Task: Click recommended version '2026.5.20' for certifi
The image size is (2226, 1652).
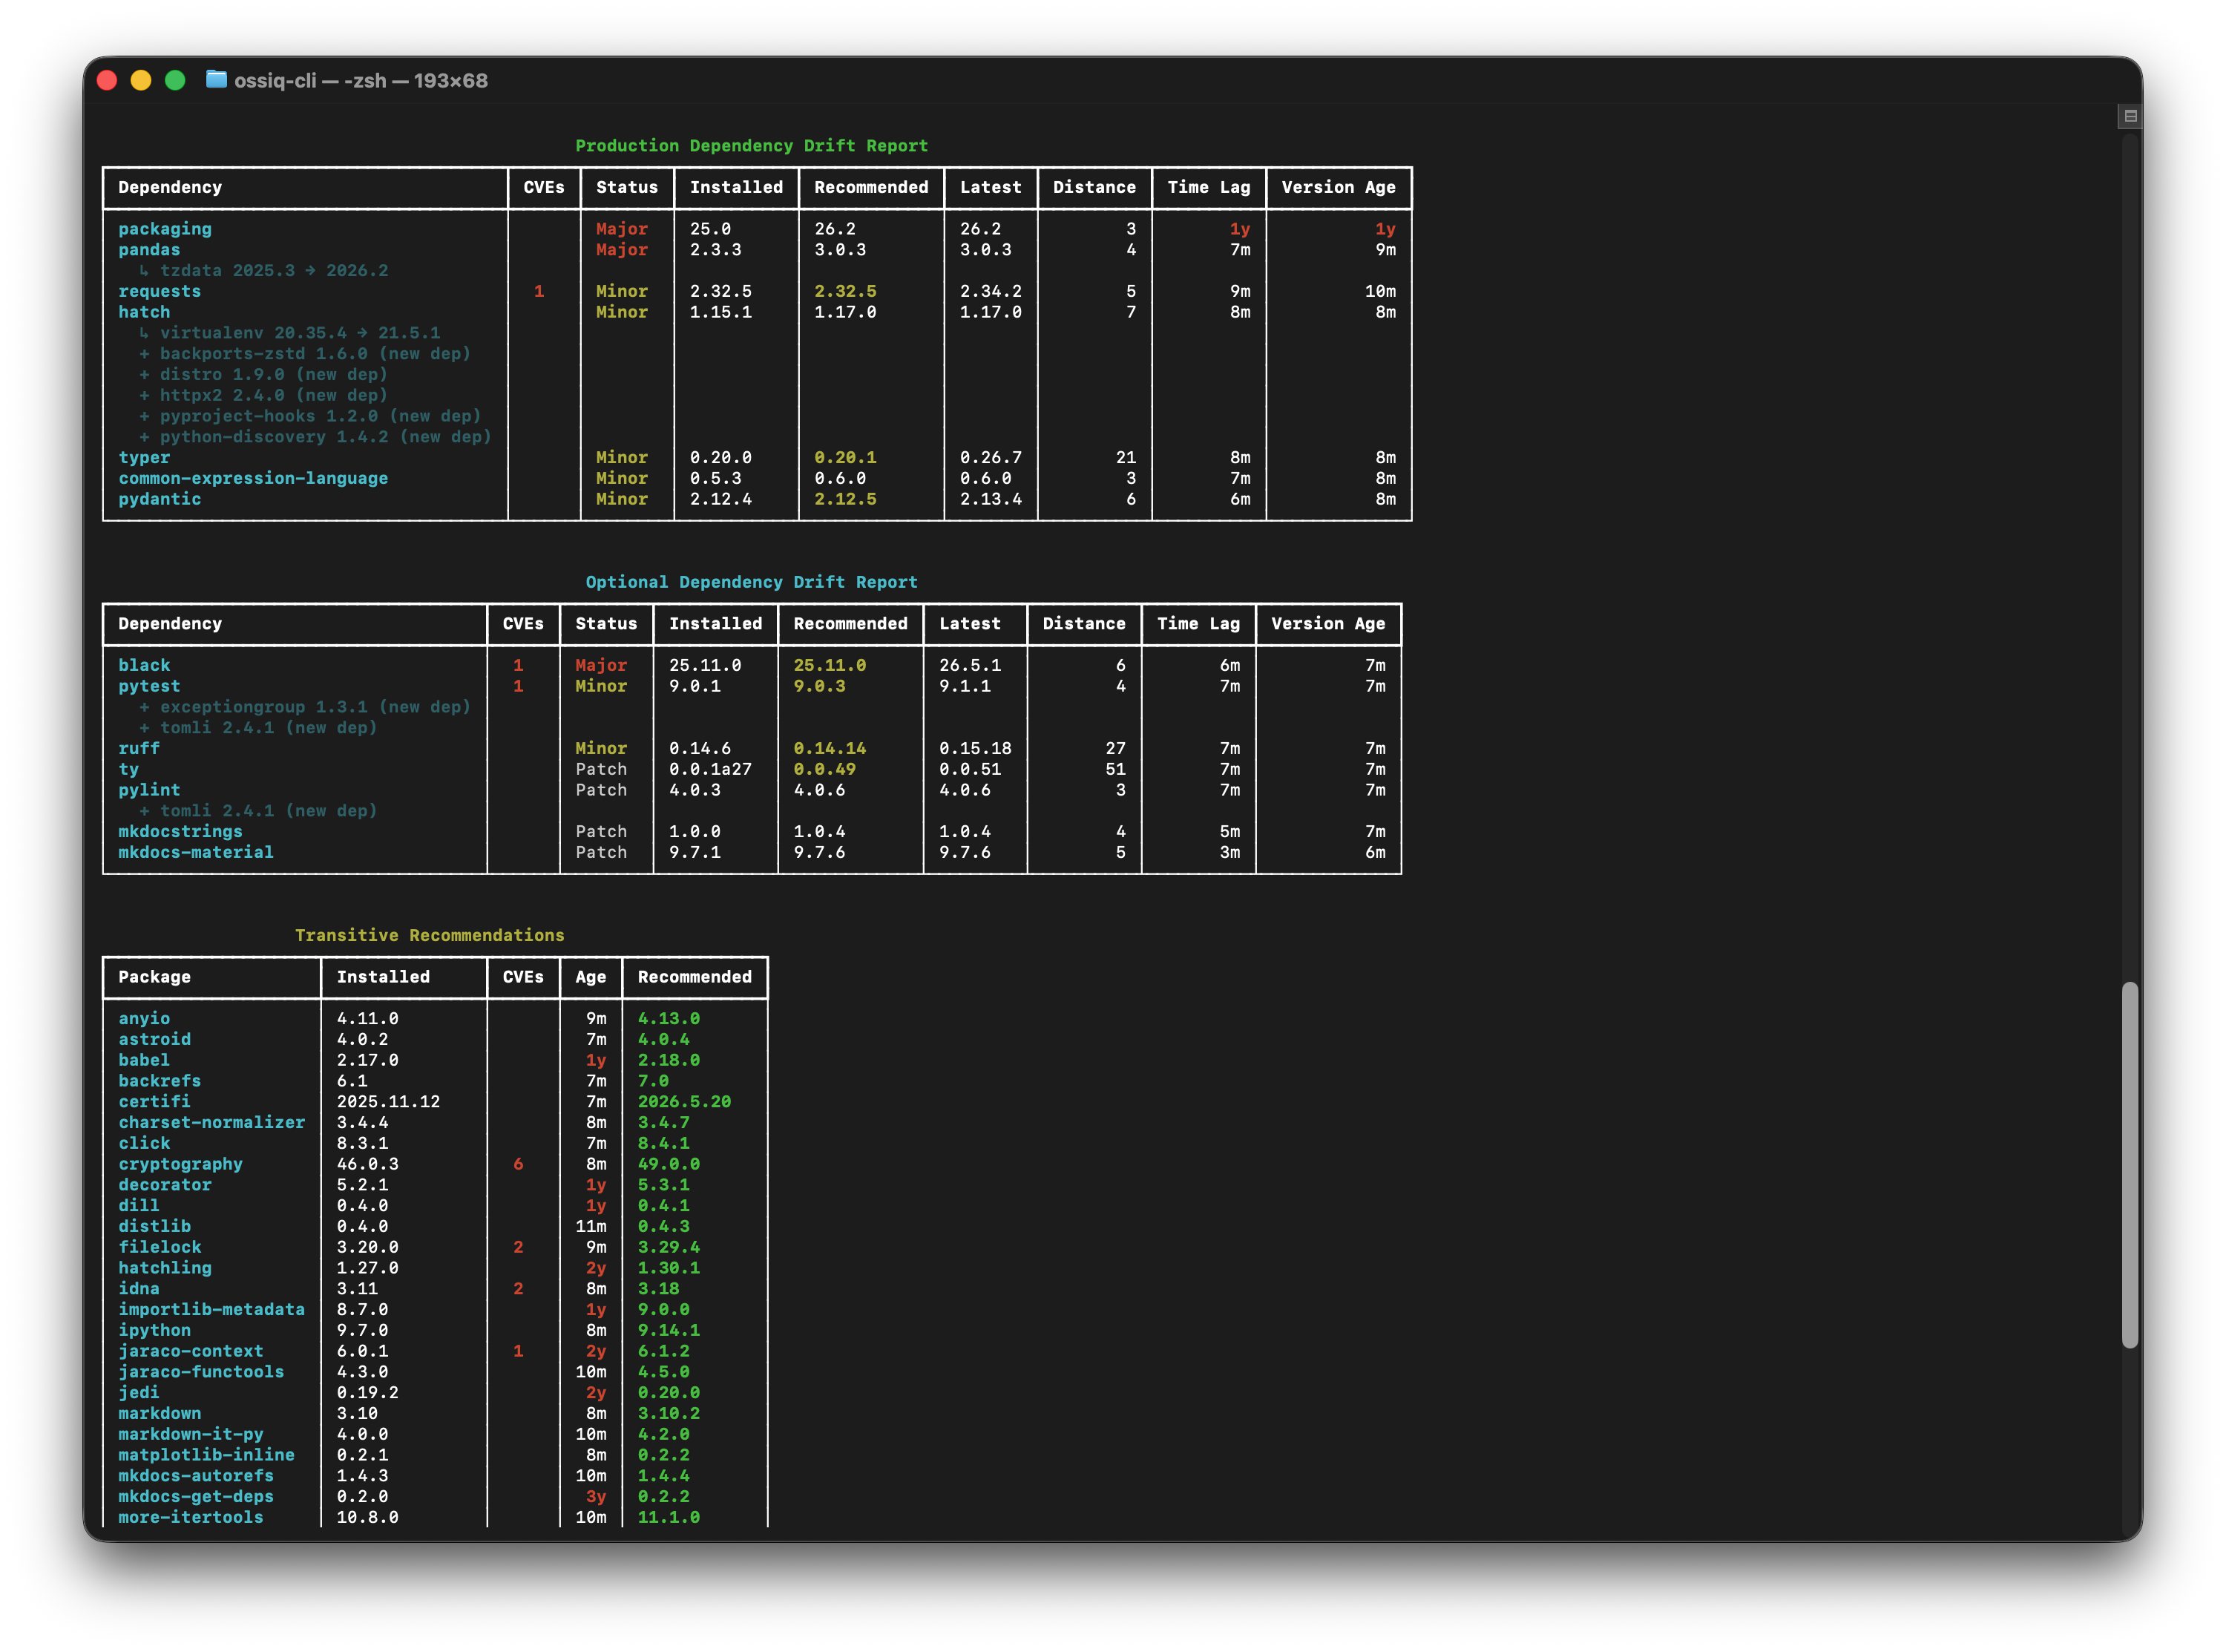Action: pos(685,1101)
